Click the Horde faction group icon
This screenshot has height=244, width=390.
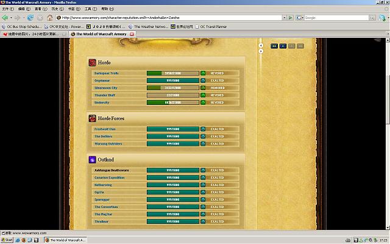tap(92, 62)
